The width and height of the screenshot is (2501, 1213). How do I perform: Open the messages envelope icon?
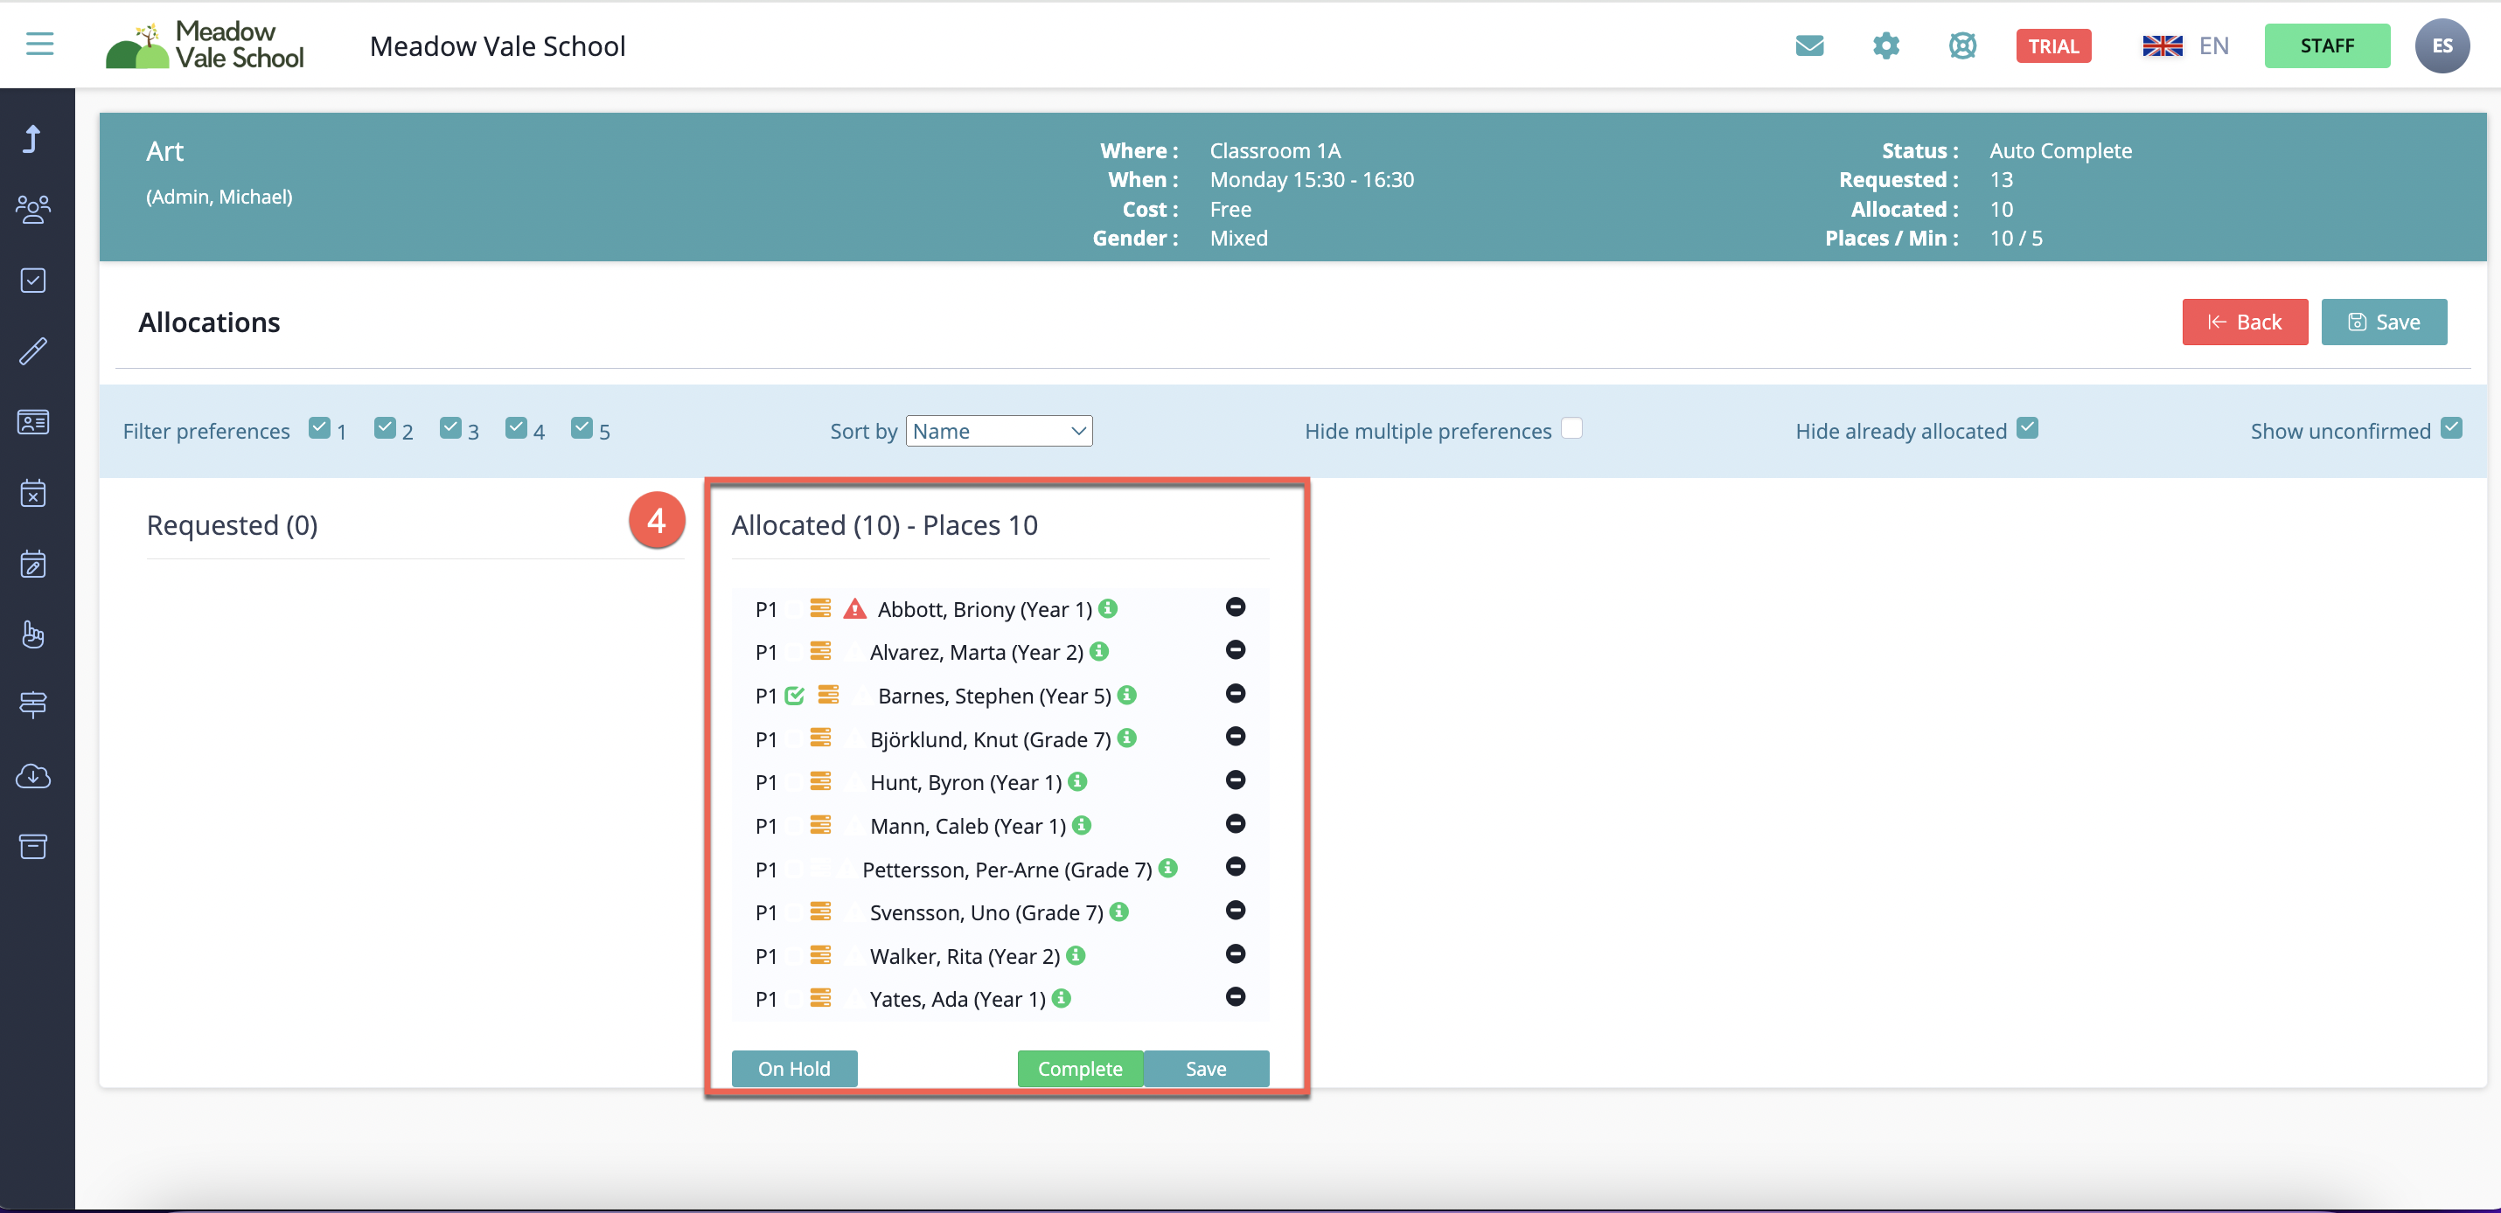point(1808,45)
